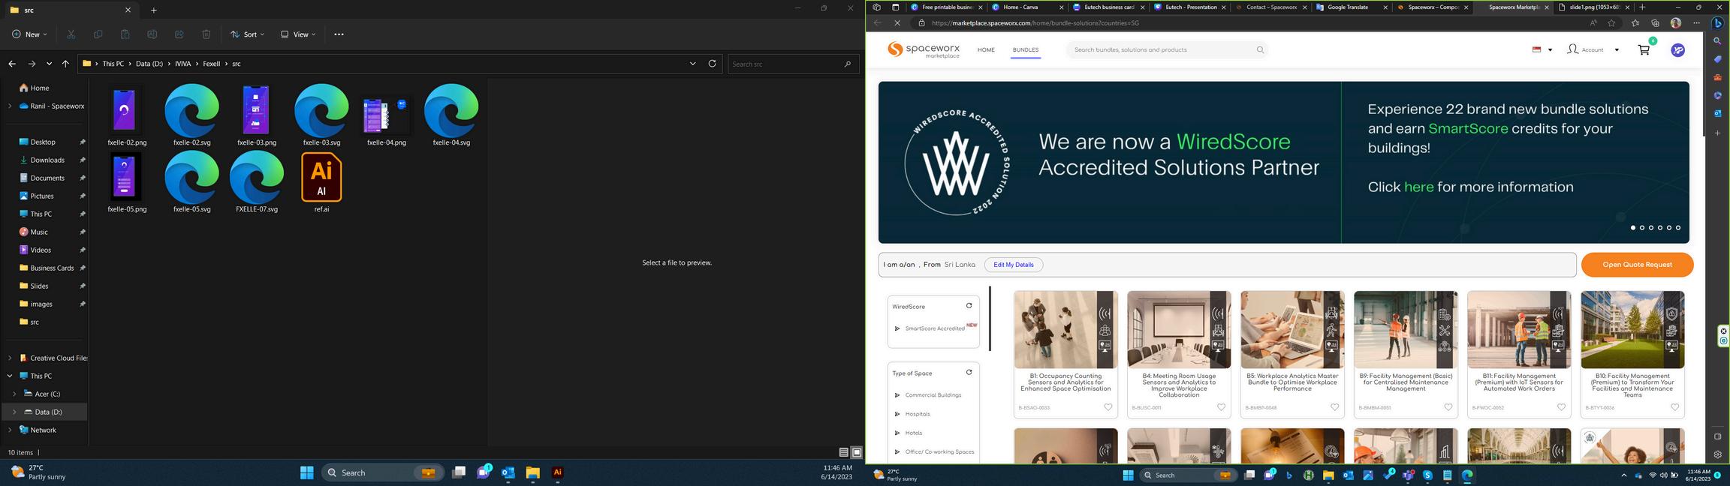Expand the SmartScore Accredited filter
The width and height of the screenshot is (1730, 486).
(x=897, y=328)
